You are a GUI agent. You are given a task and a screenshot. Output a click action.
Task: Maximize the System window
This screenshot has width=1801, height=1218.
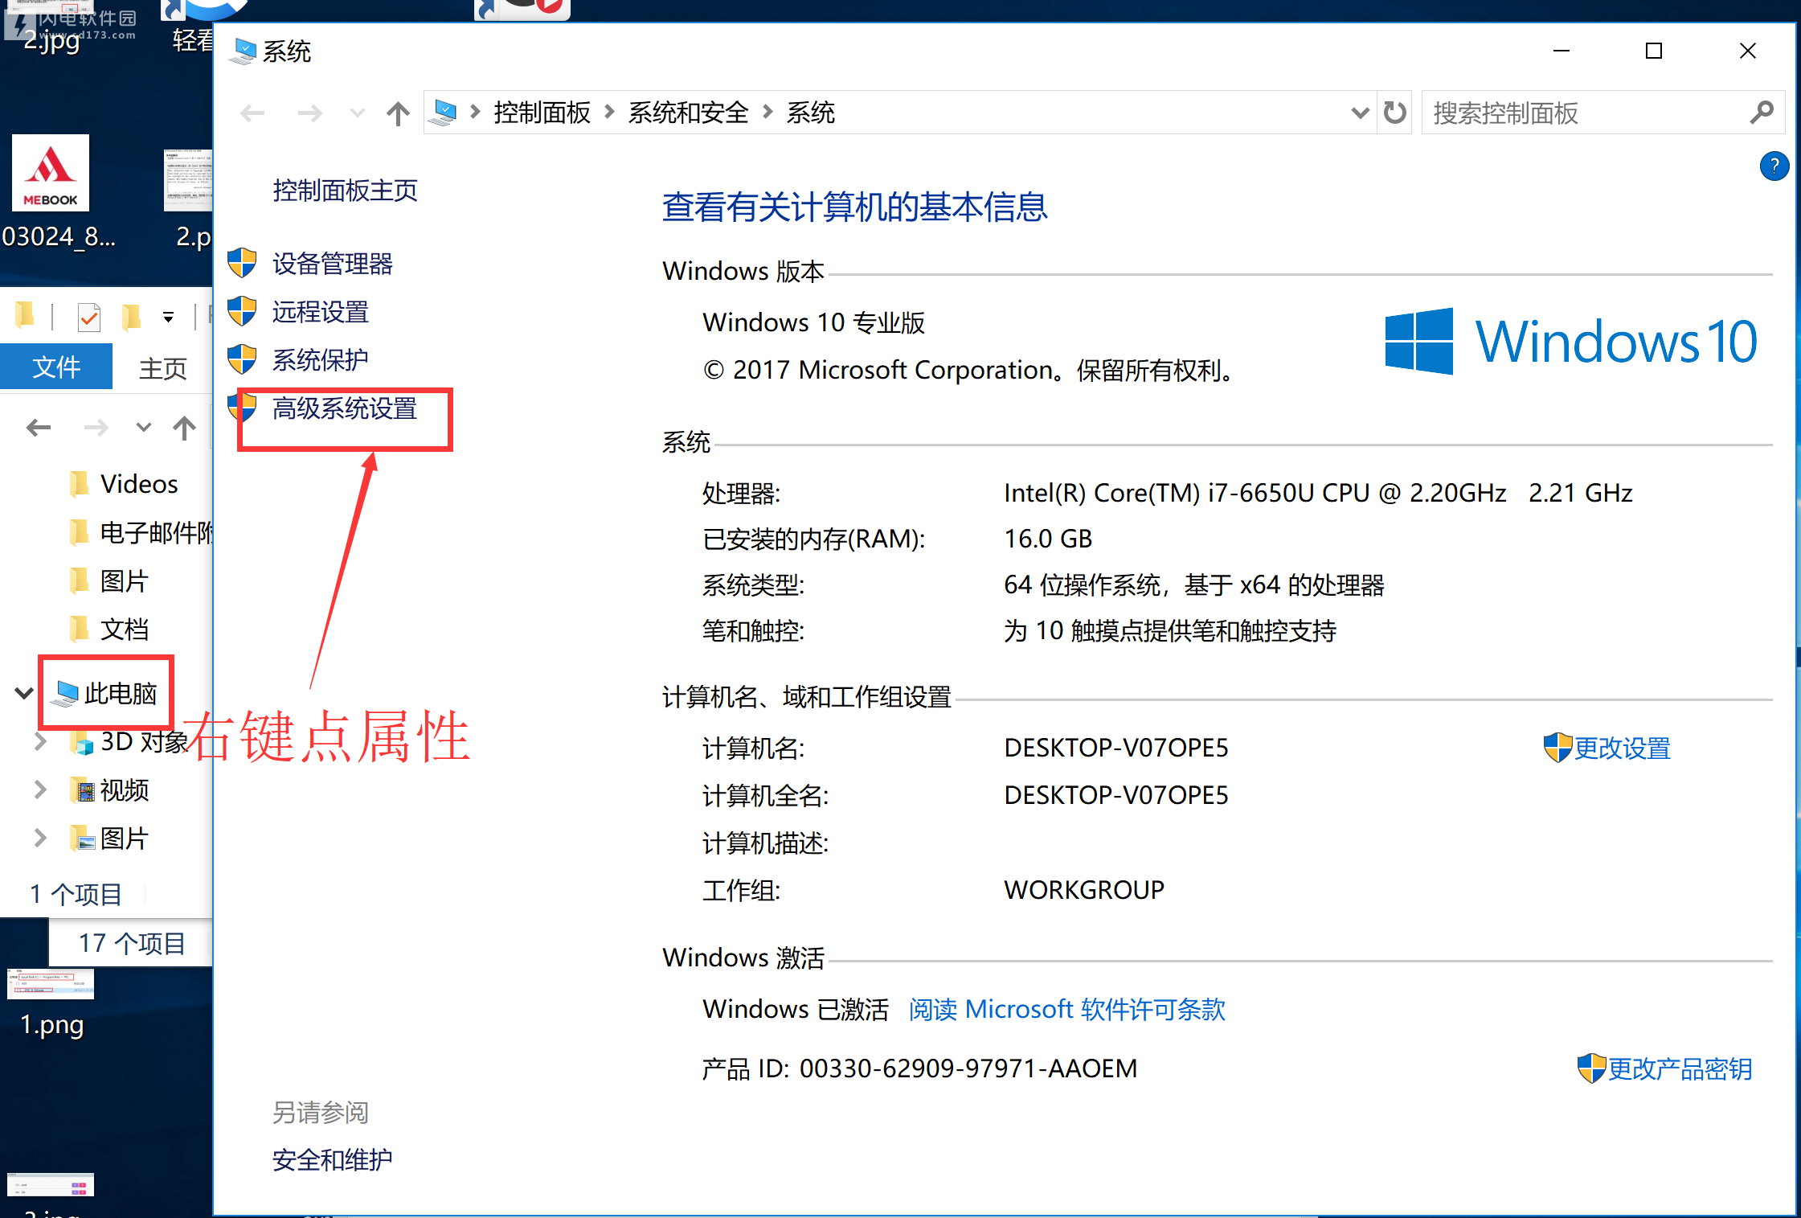[1654, 51]
